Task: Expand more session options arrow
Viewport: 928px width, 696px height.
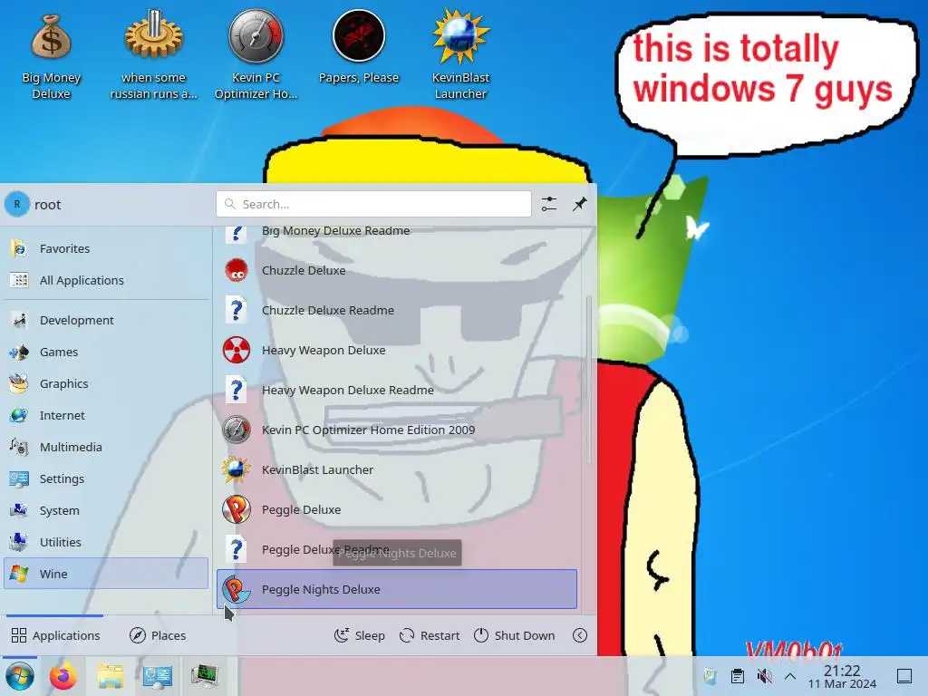Action: coord(580,635)
